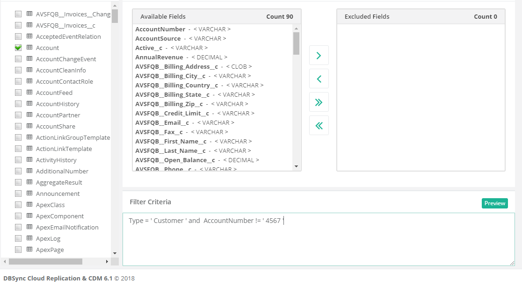Click the table icon beside AccountFeed
522x287 pixels.
click(x=29, y=93)
